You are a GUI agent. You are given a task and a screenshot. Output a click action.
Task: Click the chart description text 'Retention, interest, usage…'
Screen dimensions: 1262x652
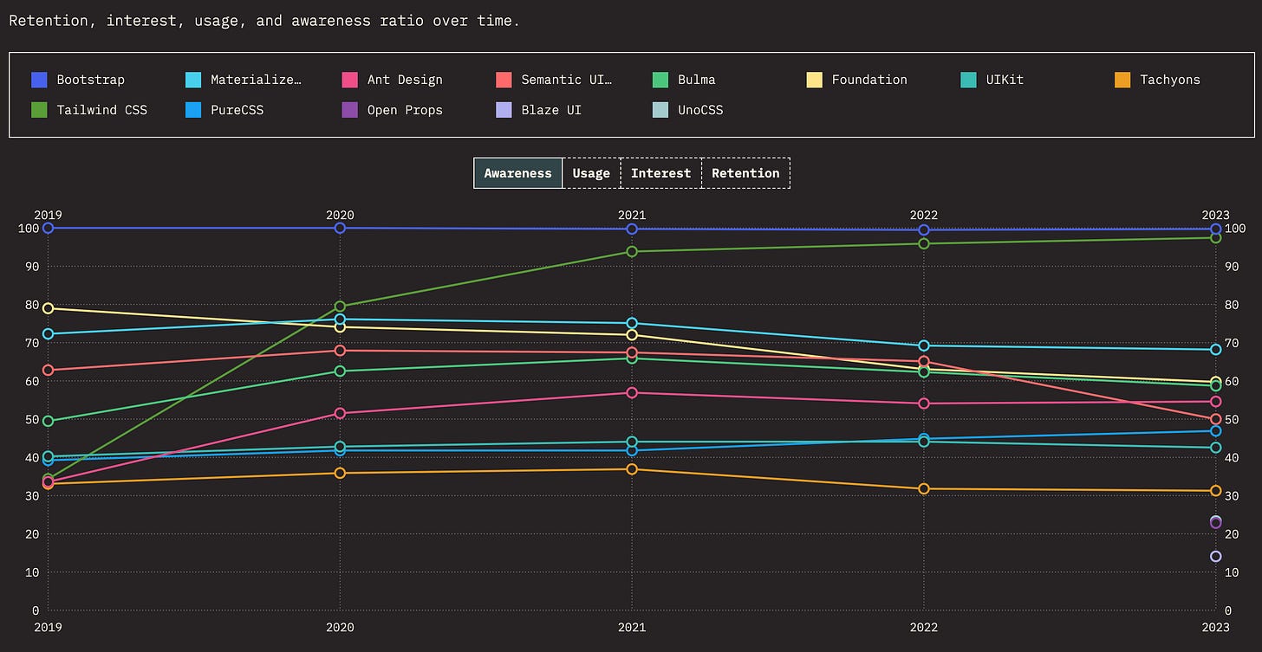click(264, 20)
